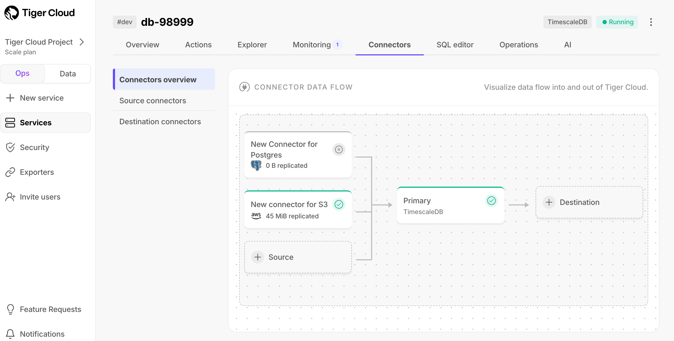Click the #dev environment tag
Screen dimensions: 674x341
[x=125, y=22]
